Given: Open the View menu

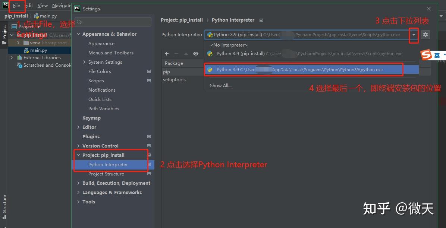Looking at the screenshot, I should (x=43, y=5).
